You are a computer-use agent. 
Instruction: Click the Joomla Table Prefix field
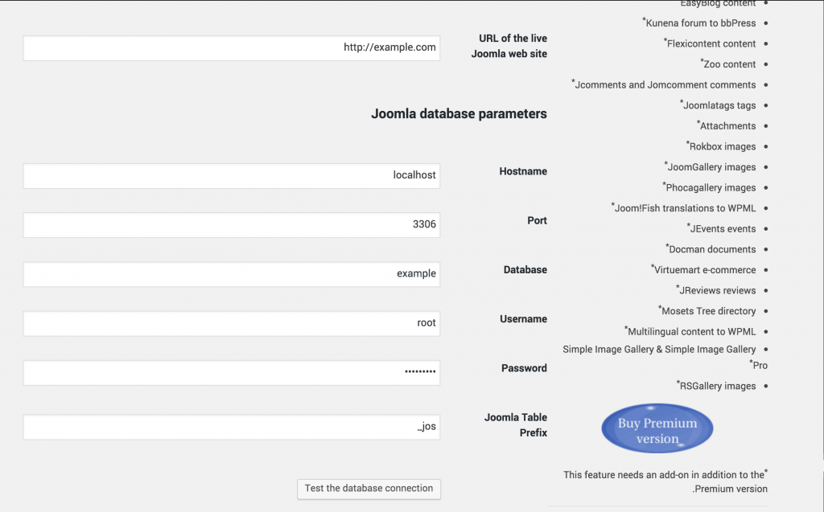click(231, 427)
